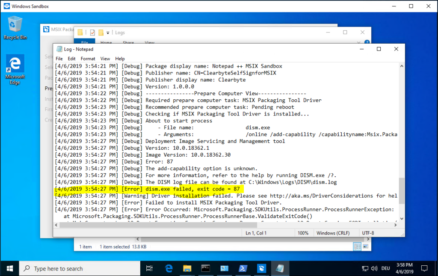
Task: Open the Format menu in Notepad
Action: pos(88,59)
